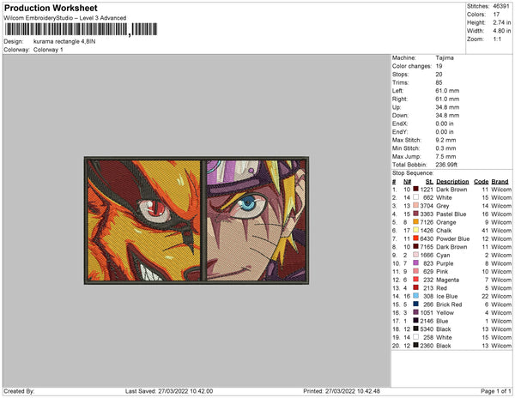Pick the 3363 Pastel Blue color swatch
This screenshot has width=515, height=398.
tap(415, 214)
